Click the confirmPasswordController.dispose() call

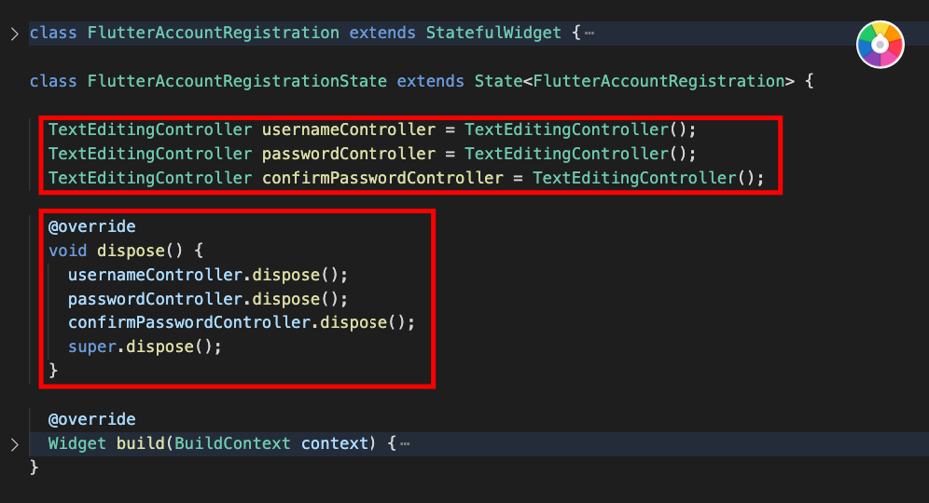click(x=241, y=322)
